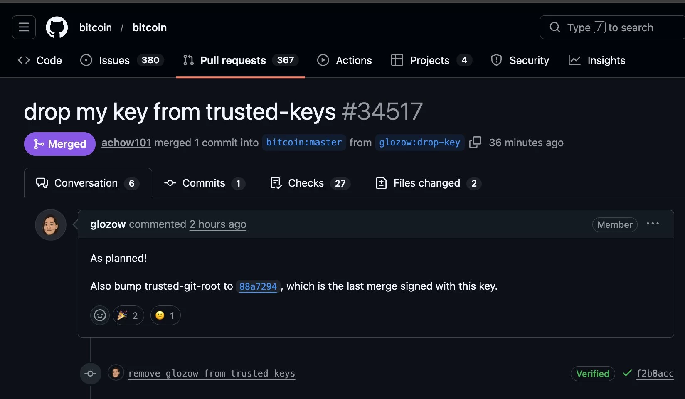This screenshot has height=399, width=685.
Task: Click the green commit status checkmark
Action: coord(627,373)
